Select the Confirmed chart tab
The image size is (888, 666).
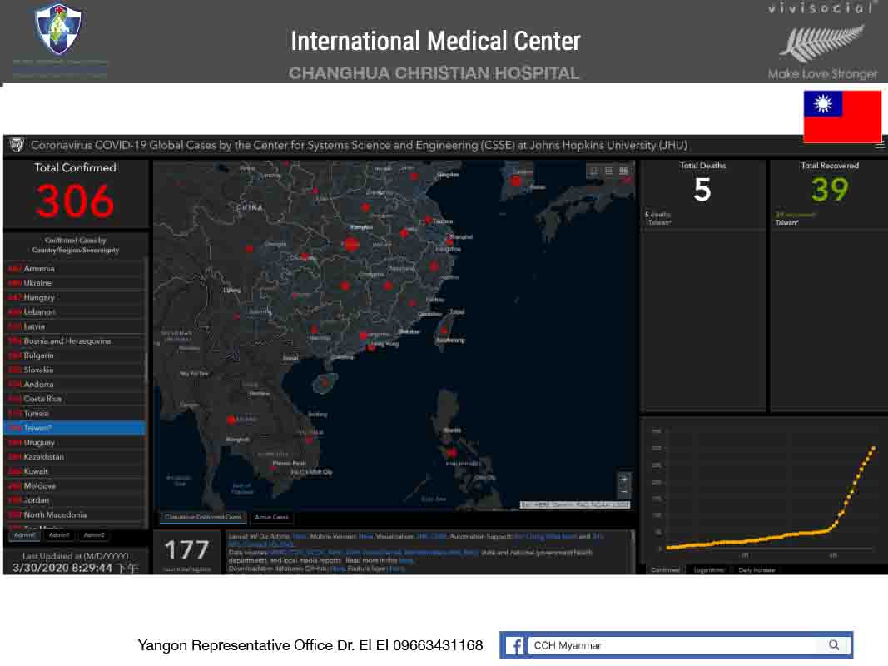click(666, 569)
